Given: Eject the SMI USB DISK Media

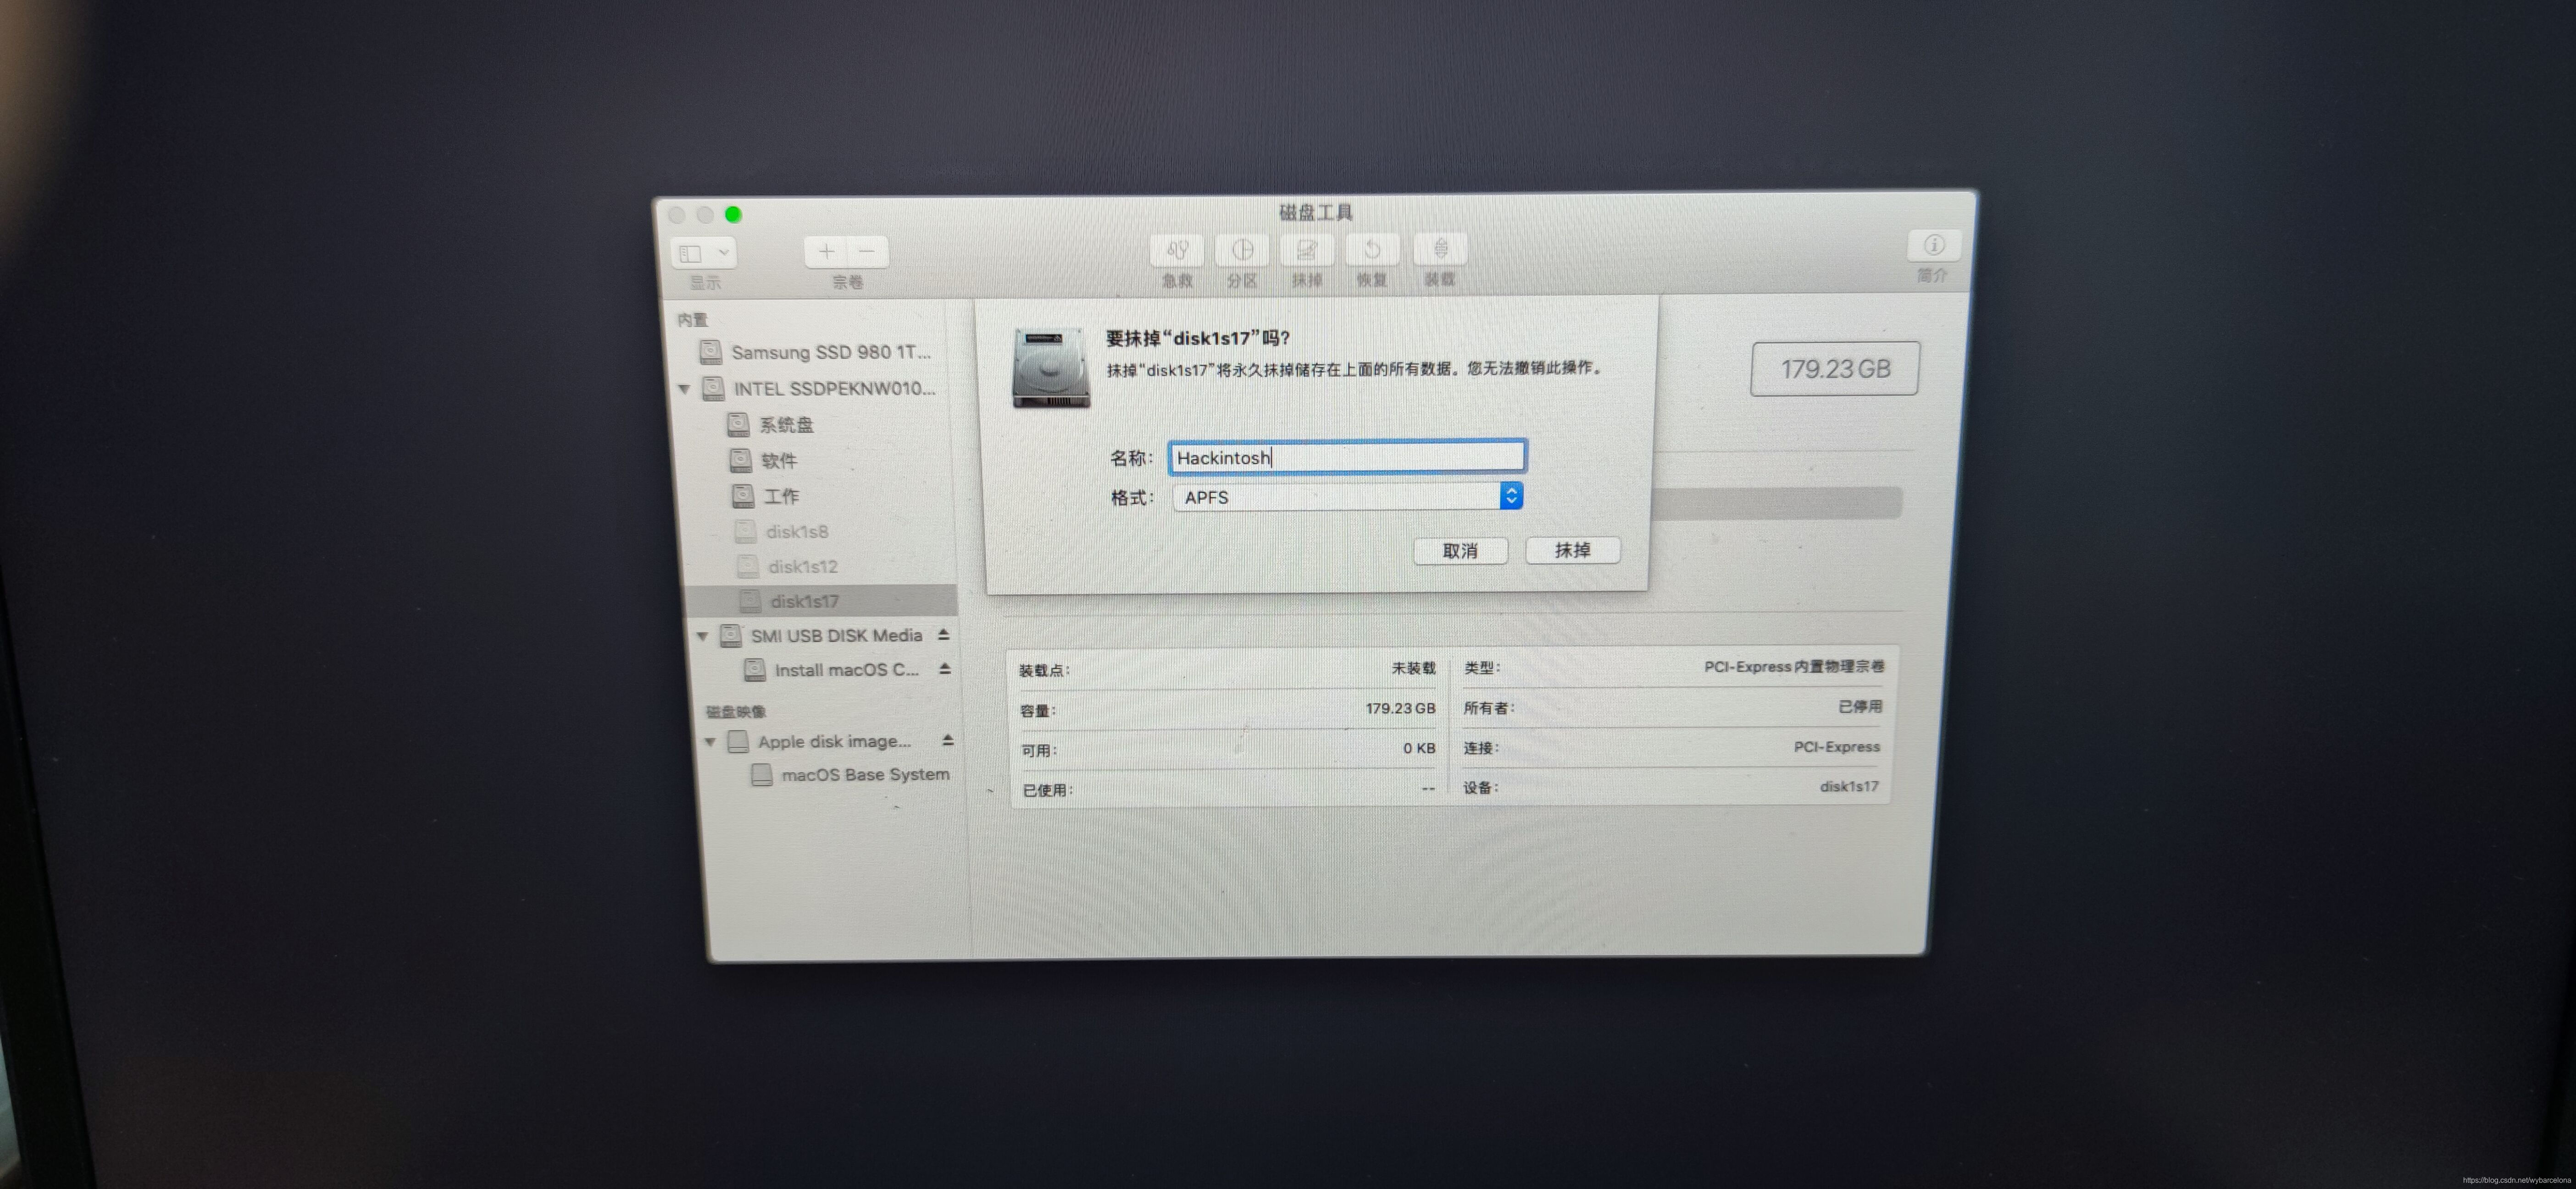Looking at the screenshot, I should (x=943, y=635).
